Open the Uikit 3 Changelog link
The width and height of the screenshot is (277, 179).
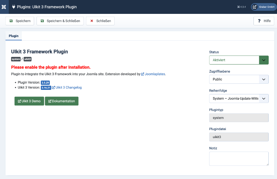click(67, 87)
